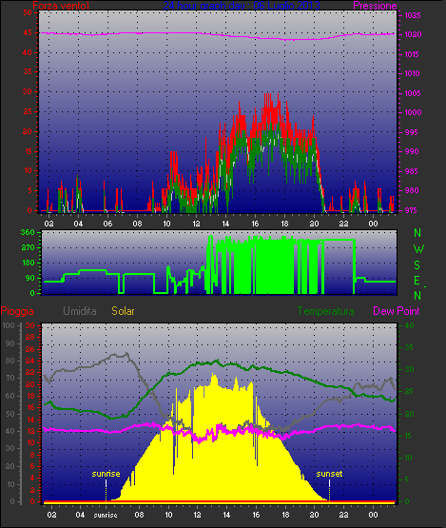Click the sunset marker in solar chart
This screenshot has height=528, width=446.
pyautogui.click(x=329, y=474)
